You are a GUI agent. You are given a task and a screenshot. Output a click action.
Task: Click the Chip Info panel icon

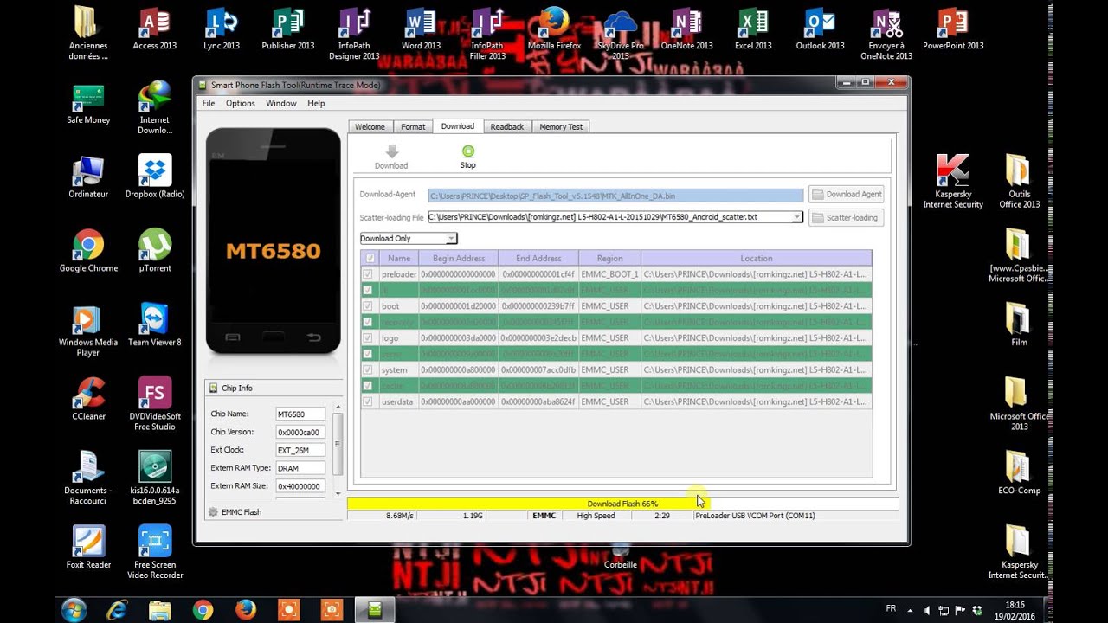(213, 388)
